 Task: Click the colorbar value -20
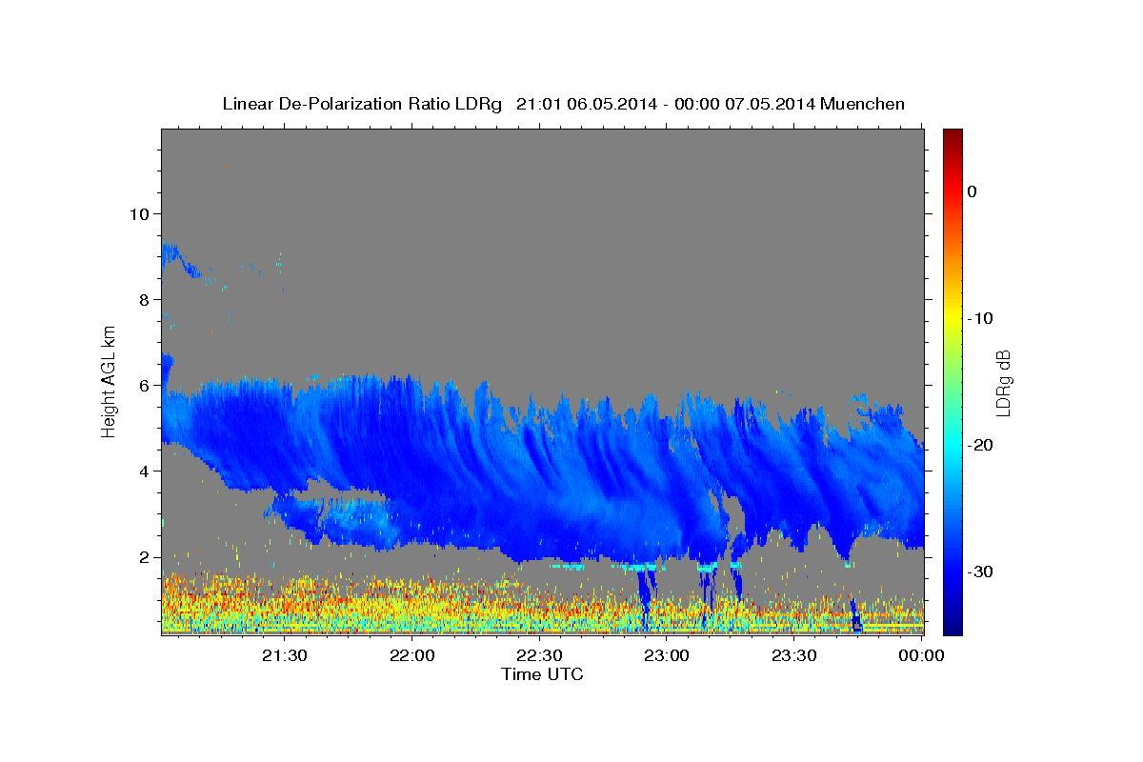pyautogui.click(x=980, y=445)
